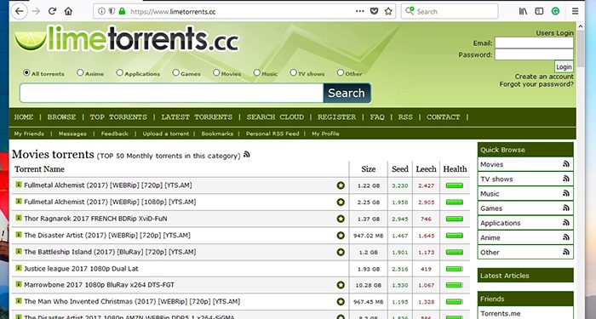
Task: Follow the Forgot your password link
Action: pos(536,84)
